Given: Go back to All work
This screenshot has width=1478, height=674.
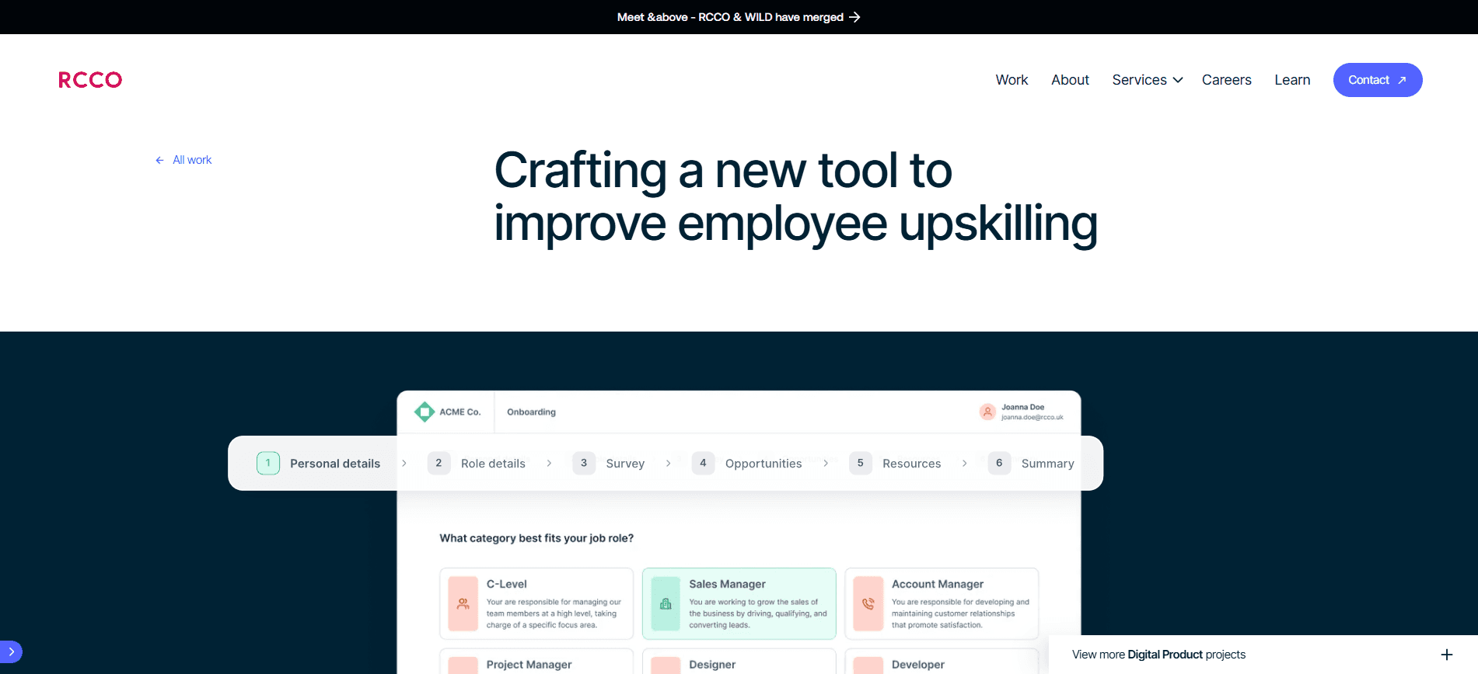Looking at the screenshot, I should click(183, 160).
